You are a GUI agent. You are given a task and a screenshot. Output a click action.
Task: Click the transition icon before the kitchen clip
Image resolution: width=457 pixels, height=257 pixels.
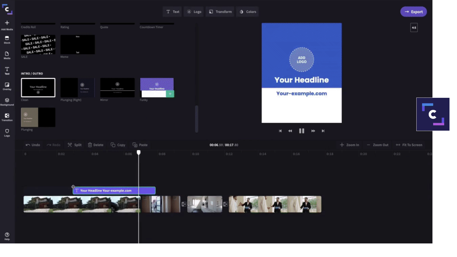point(184,204)
